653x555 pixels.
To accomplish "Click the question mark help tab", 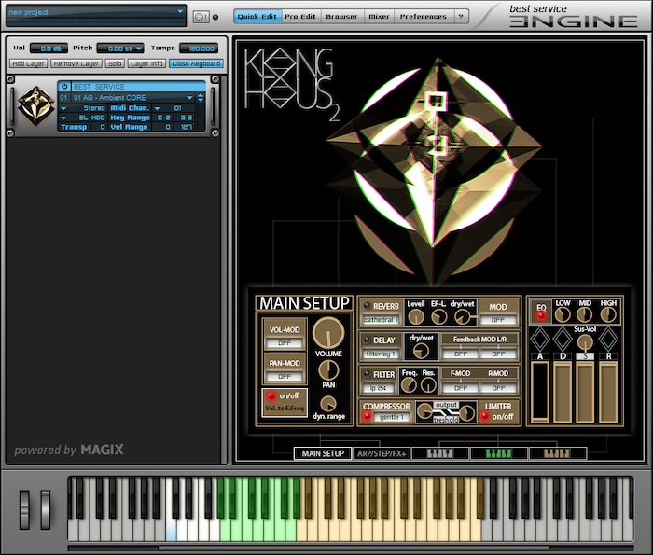I will pos(461,17).
